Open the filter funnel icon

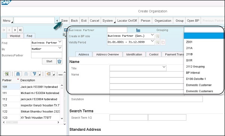point(34,74)
